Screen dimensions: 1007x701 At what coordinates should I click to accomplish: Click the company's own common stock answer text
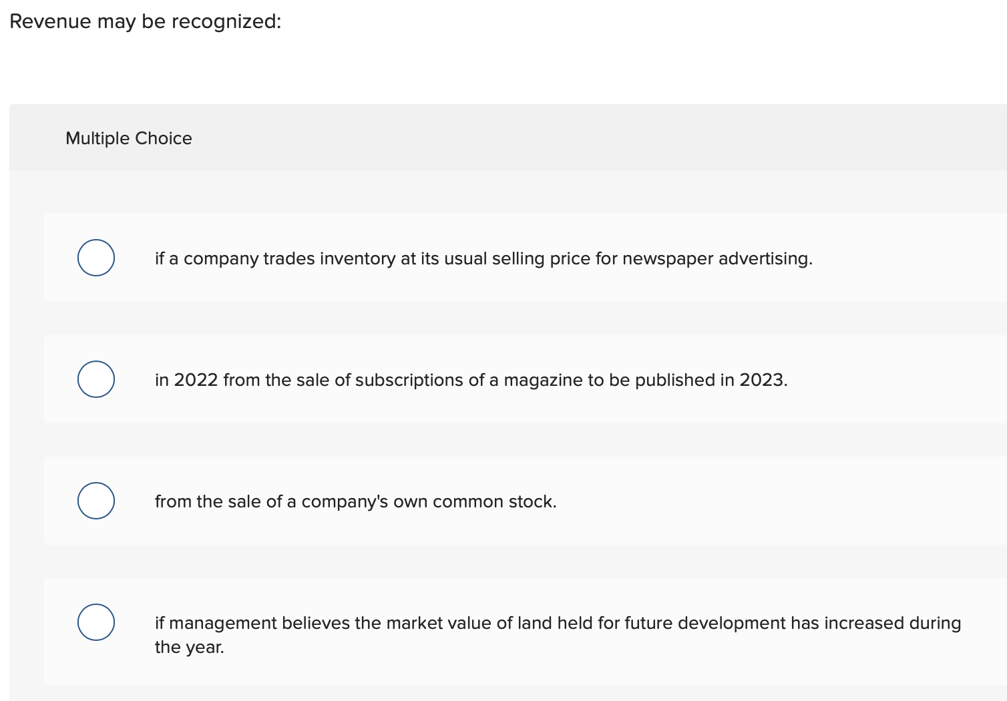tap(355, 501)
